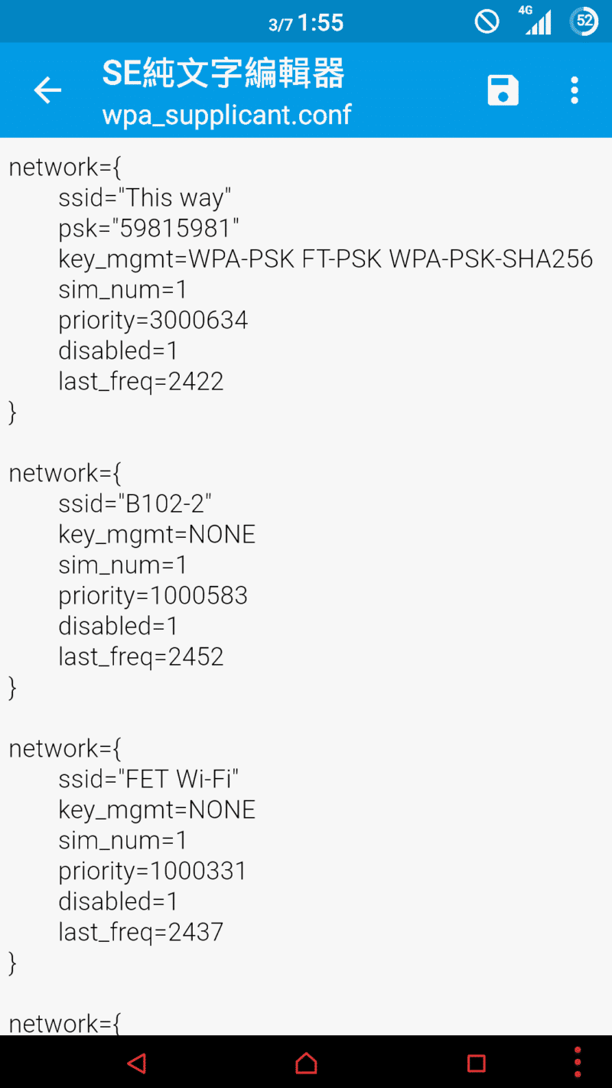Tap the status bar clock 1:55

[x=320, y=23]
